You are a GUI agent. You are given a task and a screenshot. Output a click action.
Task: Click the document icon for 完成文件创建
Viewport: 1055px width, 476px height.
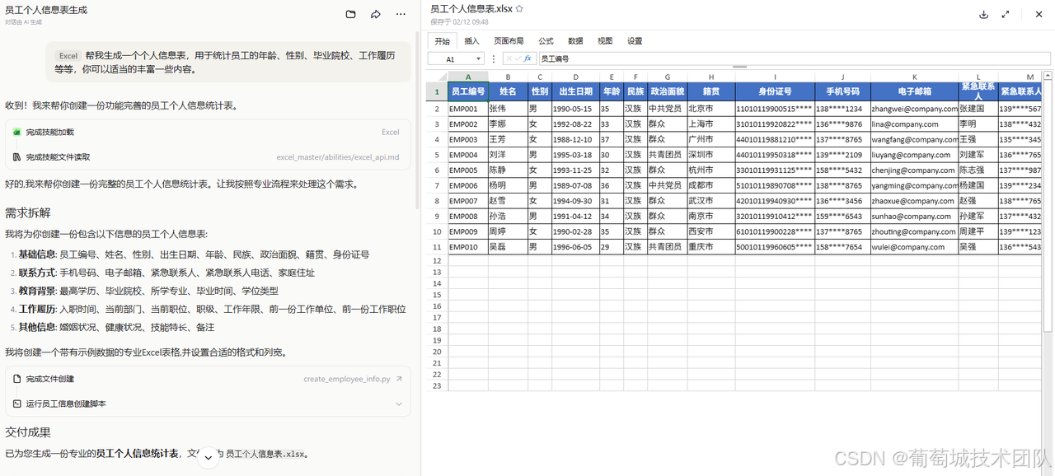[x=17, y=379]
